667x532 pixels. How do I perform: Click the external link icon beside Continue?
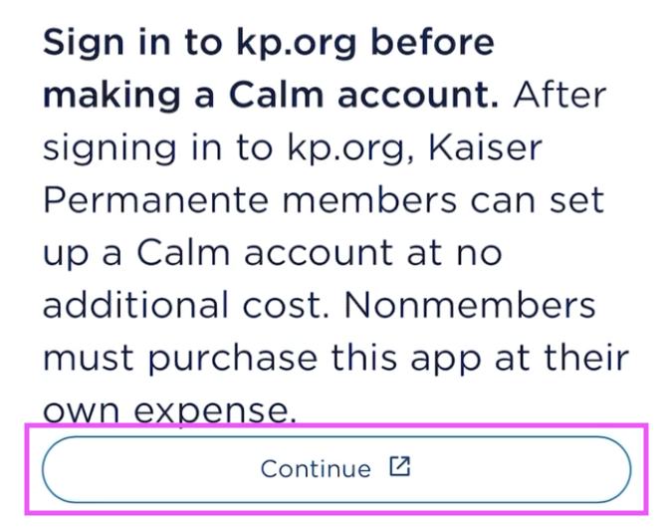click(x=399, y=466)
